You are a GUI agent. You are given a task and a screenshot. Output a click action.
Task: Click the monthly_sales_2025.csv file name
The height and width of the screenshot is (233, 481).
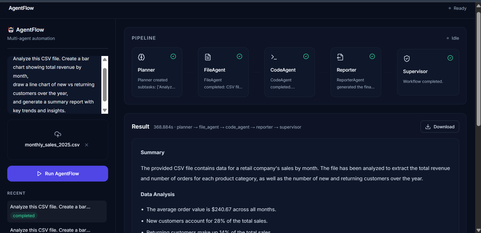pyautogui.click(x=52, y=145)
